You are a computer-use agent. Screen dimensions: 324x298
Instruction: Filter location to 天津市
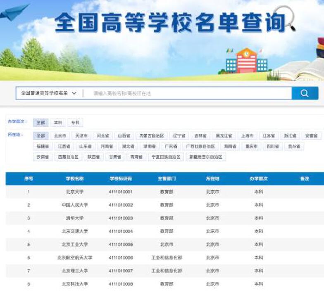(x=81, y=136)
